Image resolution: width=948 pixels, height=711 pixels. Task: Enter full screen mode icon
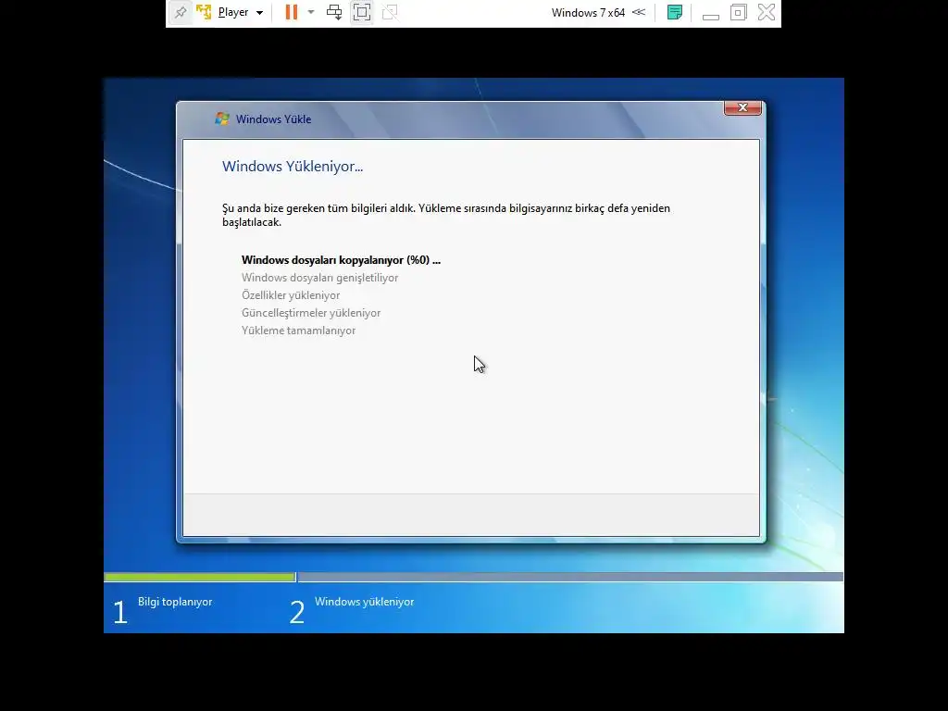coord(362,12)
